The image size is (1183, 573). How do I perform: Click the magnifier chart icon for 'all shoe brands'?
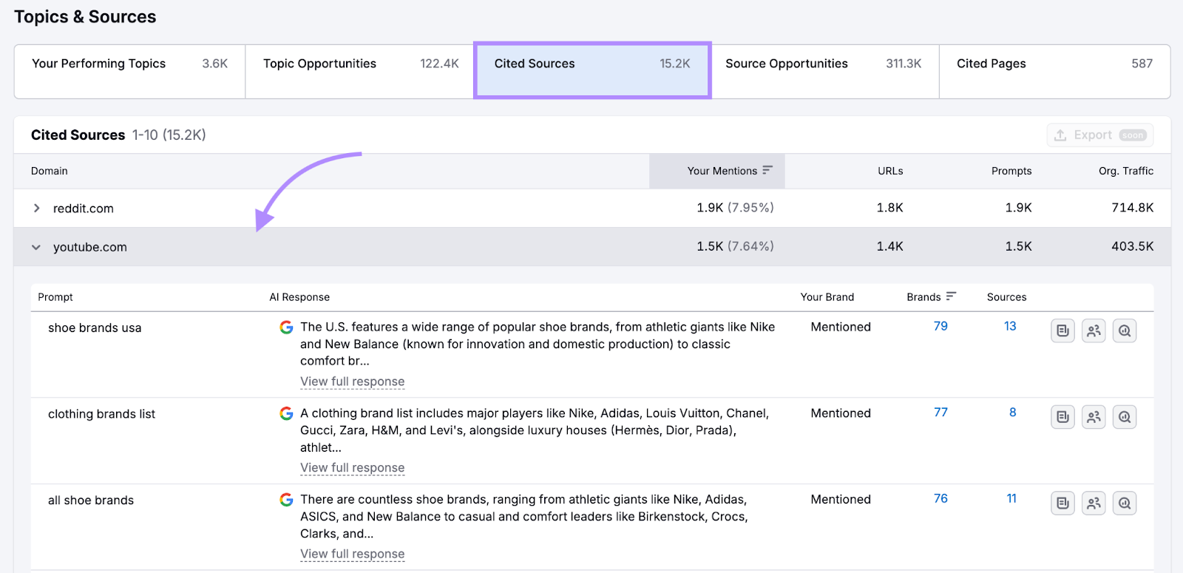1125,504
